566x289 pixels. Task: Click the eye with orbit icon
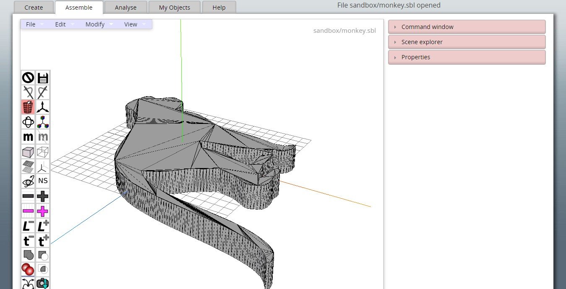28,181
